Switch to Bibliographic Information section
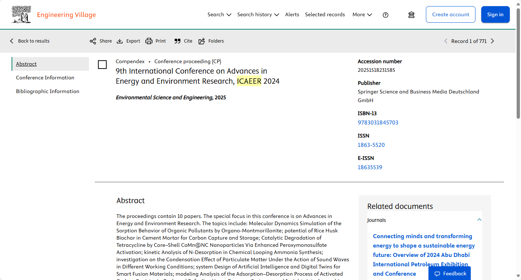 coord(47,91)
